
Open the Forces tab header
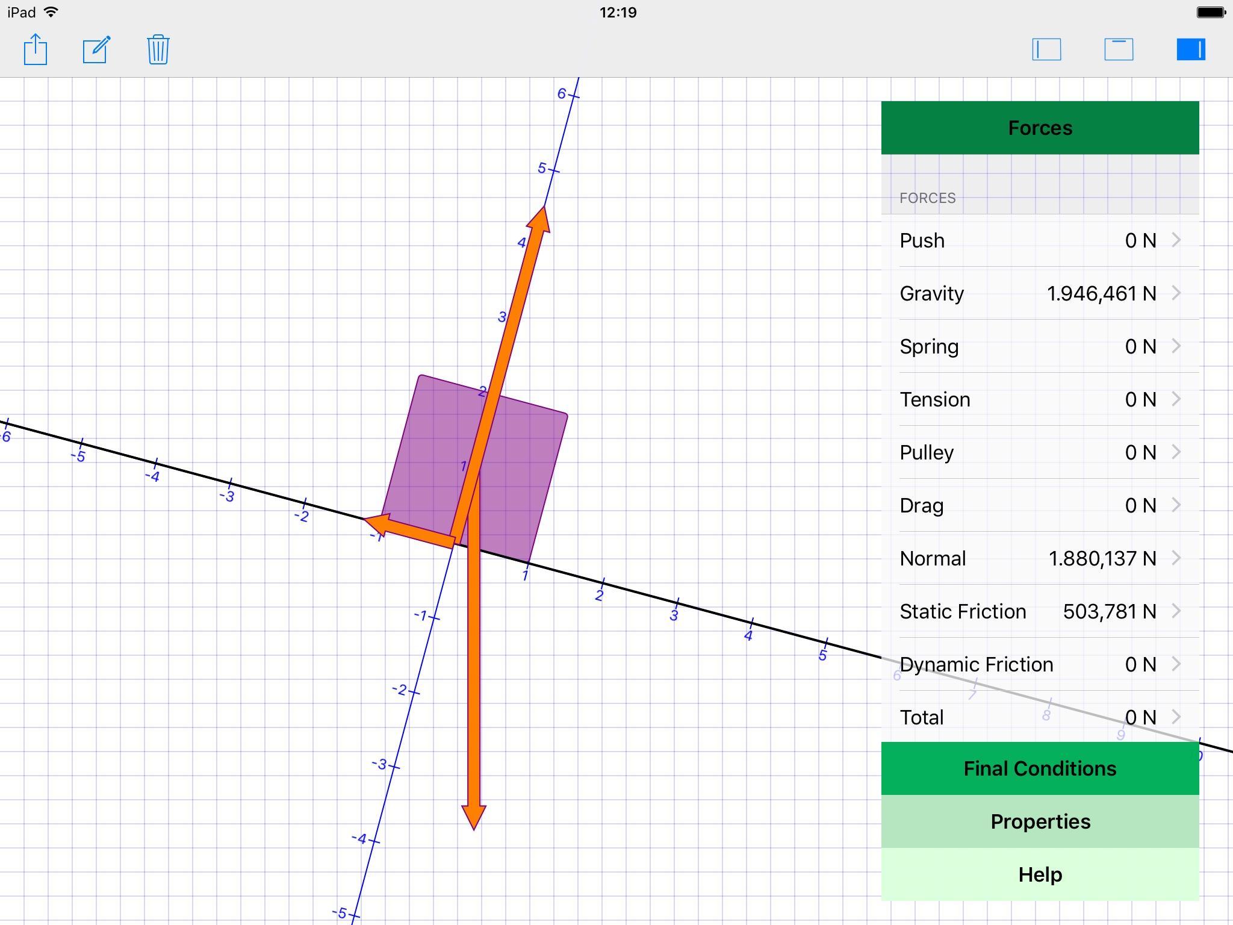pos(1040,128)
